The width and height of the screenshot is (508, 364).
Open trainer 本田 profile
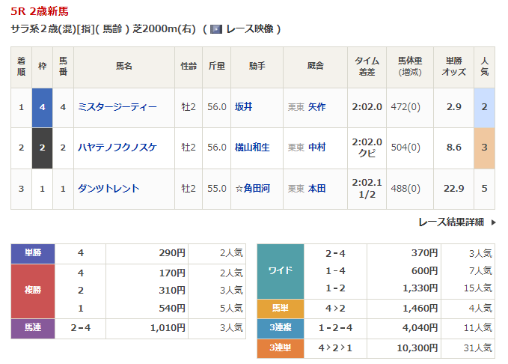[316, 188]
